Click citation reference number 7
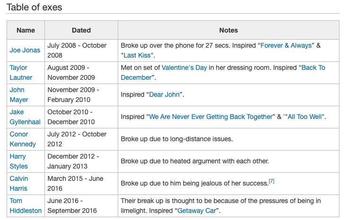The image size is (347, 220). pyautogui.click(x=271, y=181)
